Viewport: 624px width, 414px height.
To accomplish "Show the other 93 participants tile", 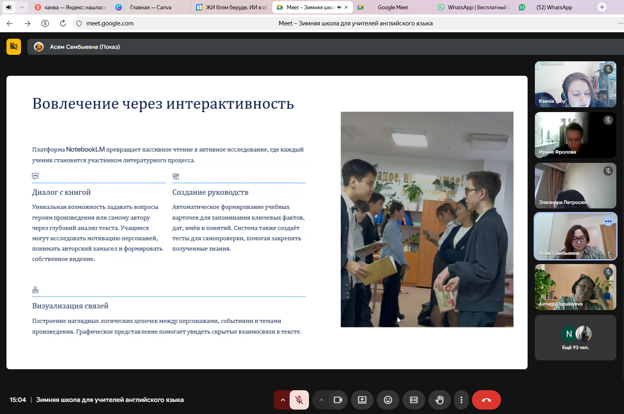I will point(575,337).
